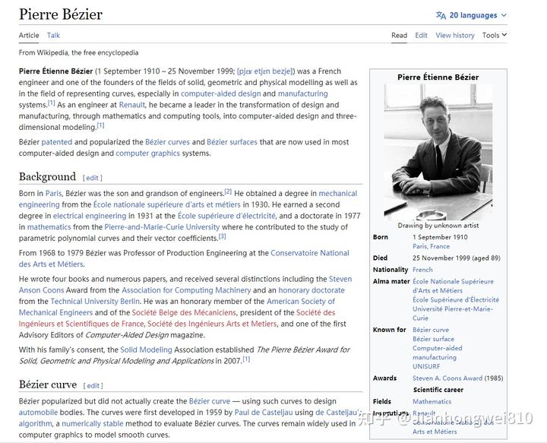Open Conservatoire National des Arts et Métiers link
Image resolution: width=547 pixels, height=443 pixels.
point(310,253)
